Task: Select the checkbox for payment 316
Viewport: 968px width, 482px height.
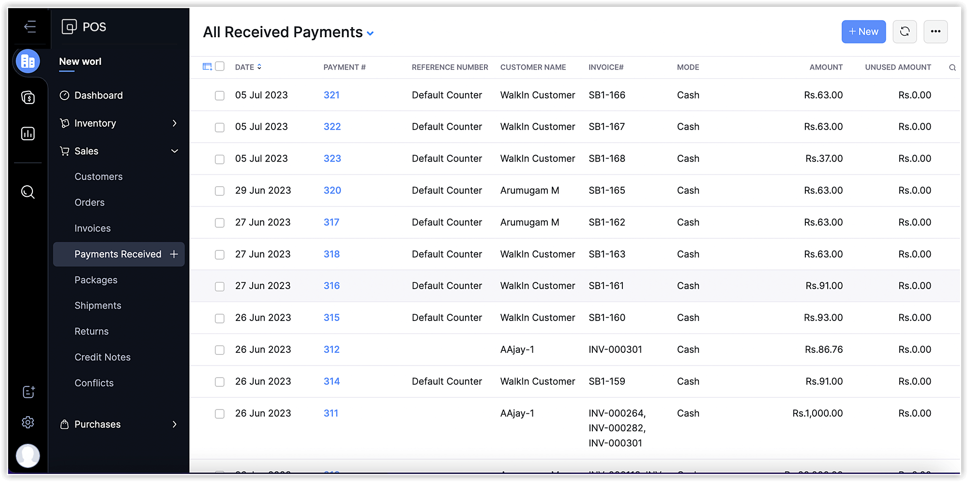Action: pos(220,286)
